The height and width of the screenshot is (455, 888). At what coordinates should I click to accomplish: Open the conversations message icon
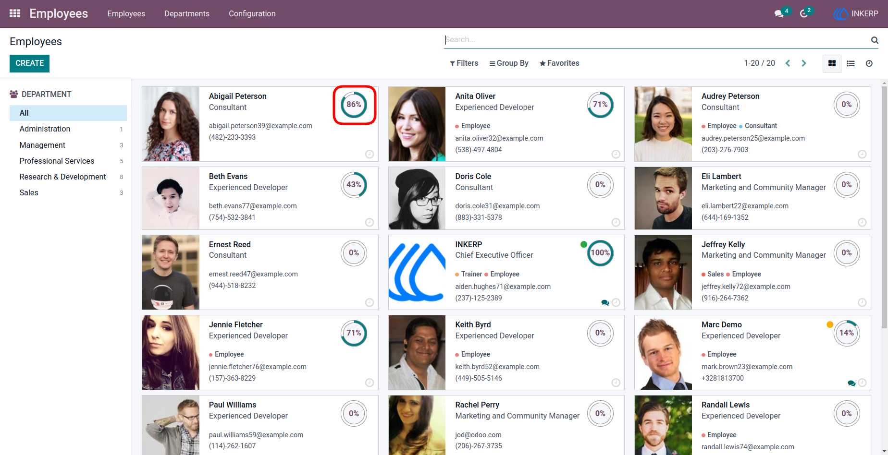coord(779,14)
